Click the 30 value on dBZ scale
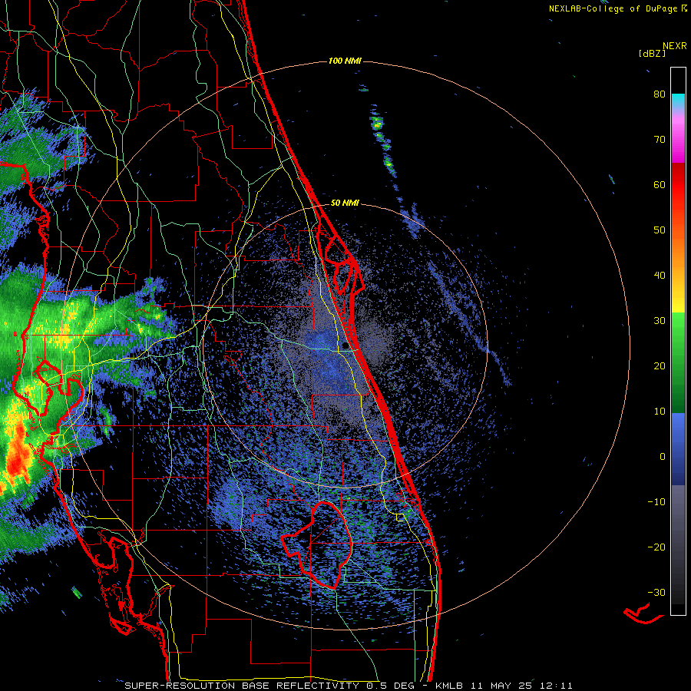The width and height of the screenshot is (691, 691). [660, 320]
